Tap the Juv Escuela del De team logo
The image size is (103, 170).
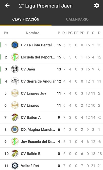[15, 142]
